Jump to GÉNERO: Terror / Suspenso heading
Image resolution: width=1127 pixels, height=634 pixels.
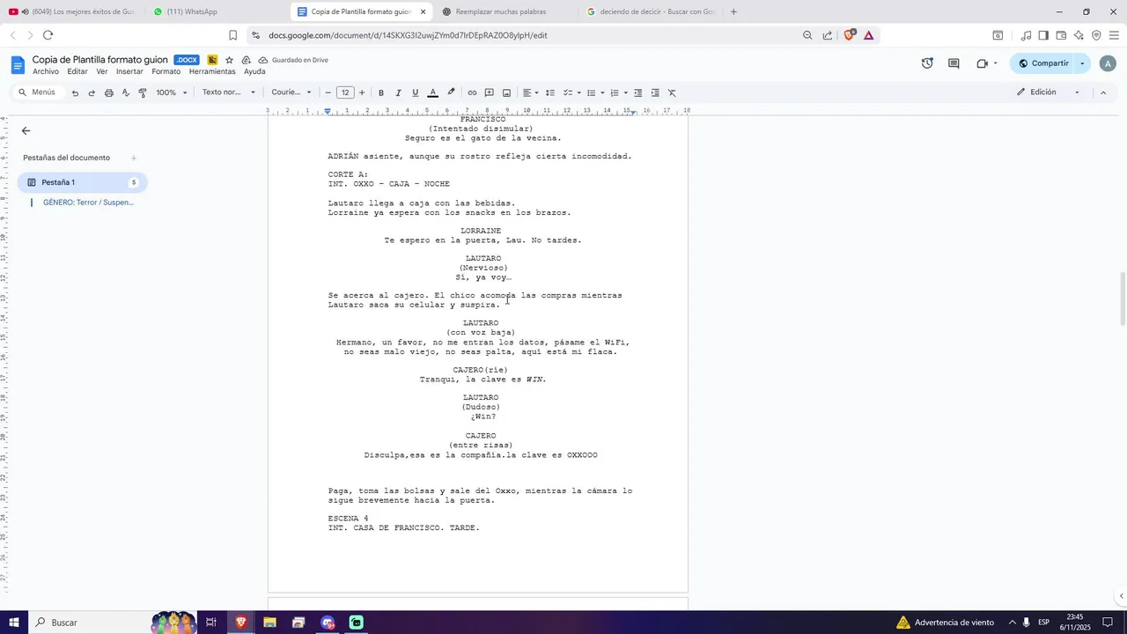88,203
